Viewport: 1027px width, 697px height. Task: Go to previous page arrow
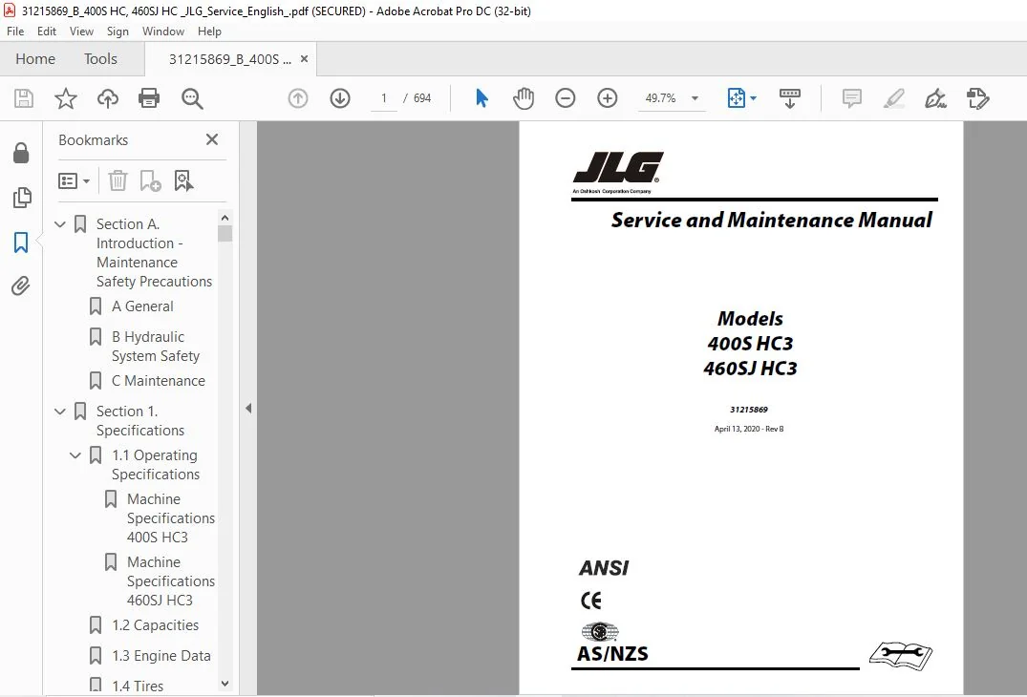pos(298,98)
